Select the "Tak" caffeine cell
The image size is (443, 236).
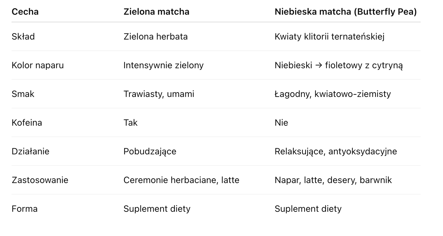130,123
